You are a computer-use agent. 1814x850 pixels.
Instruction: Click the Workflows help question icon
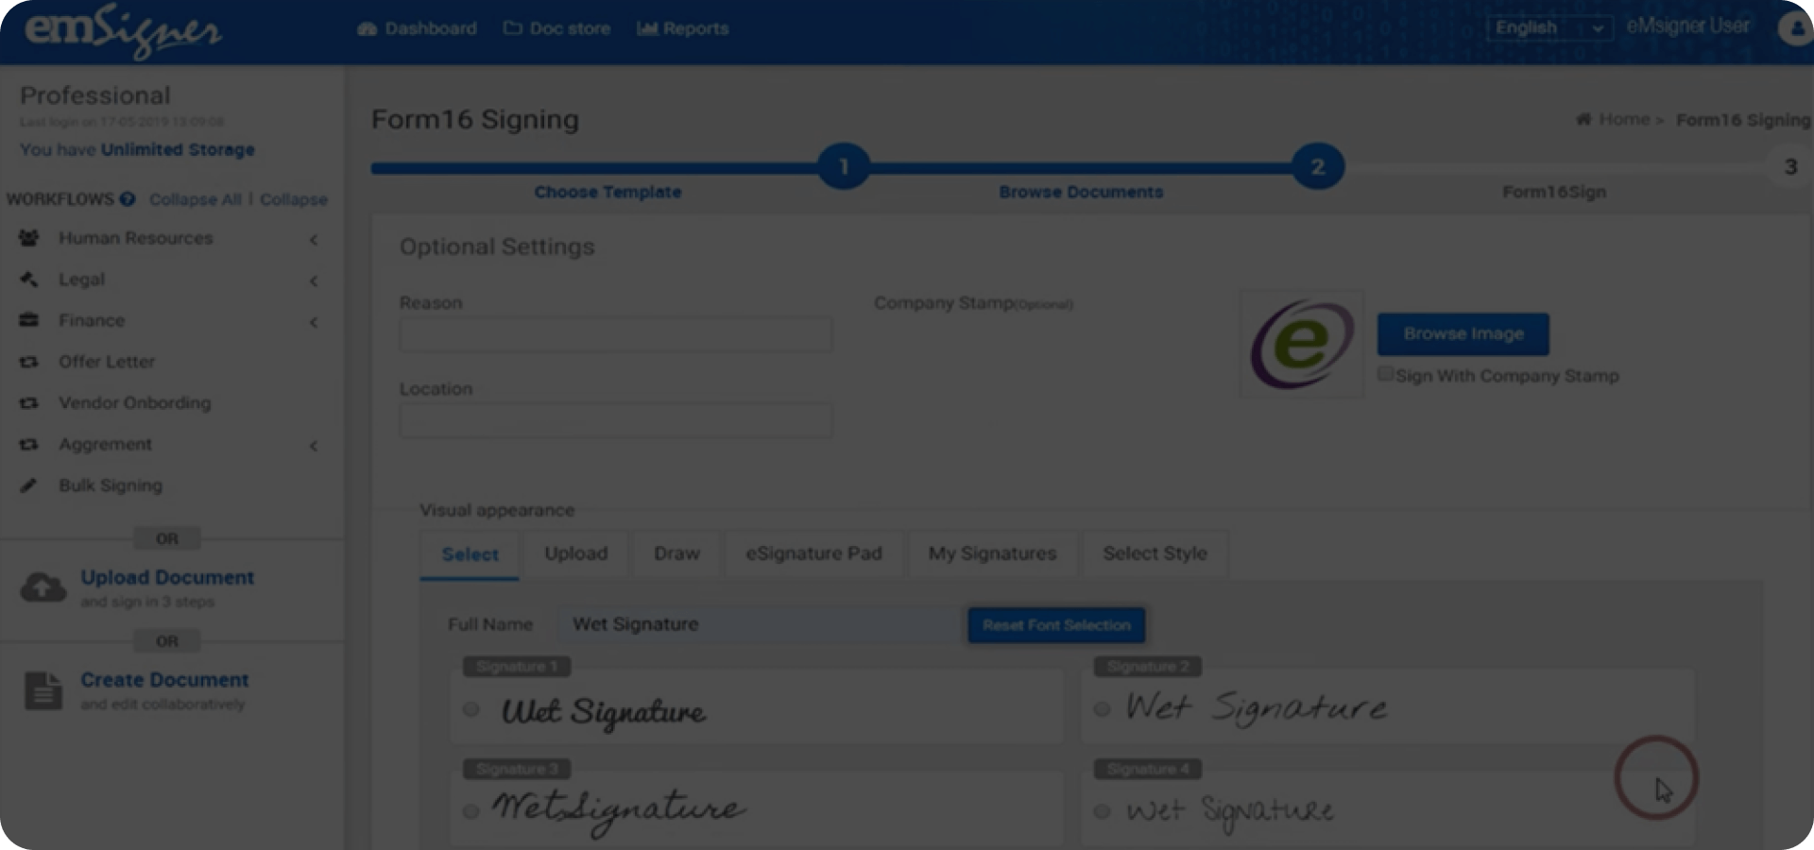128,199
